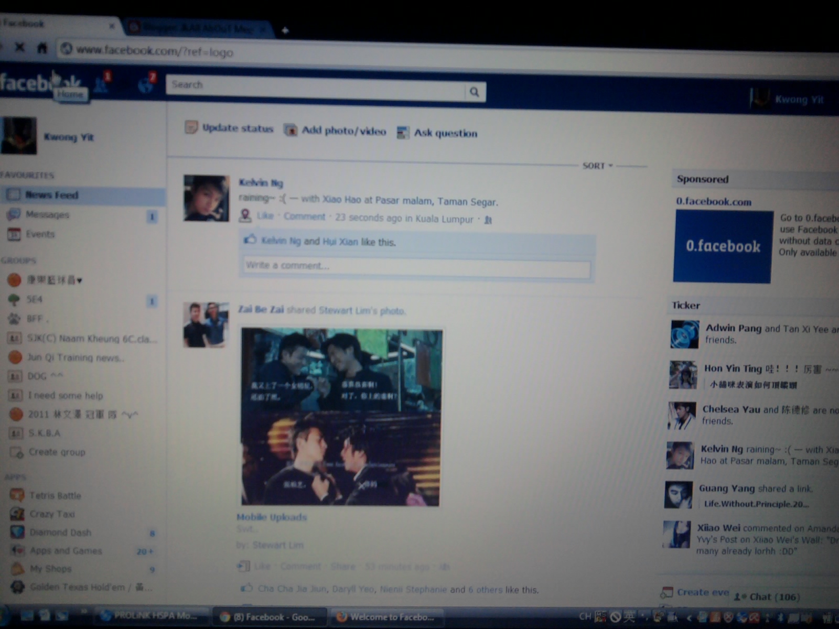This screenshot has width=839, height=629.
Task: Close the Facebook browser tab
Action: (x=112, y=25)
